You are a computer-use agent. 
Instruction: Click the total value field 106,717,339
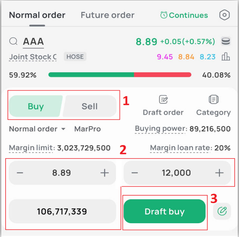pyautogui.click(x=62, y=211)
